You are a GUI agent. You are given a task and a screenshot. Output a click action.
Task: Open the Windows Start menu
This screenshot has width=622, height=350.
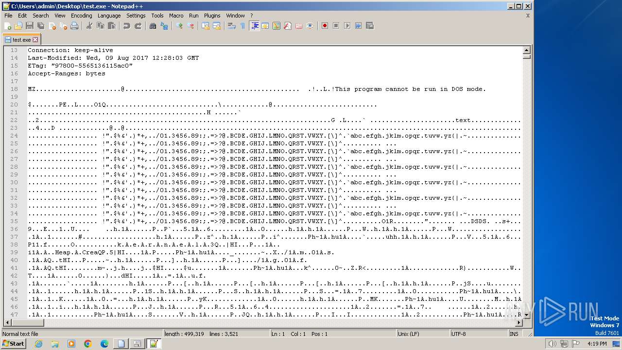coord(13,344)
